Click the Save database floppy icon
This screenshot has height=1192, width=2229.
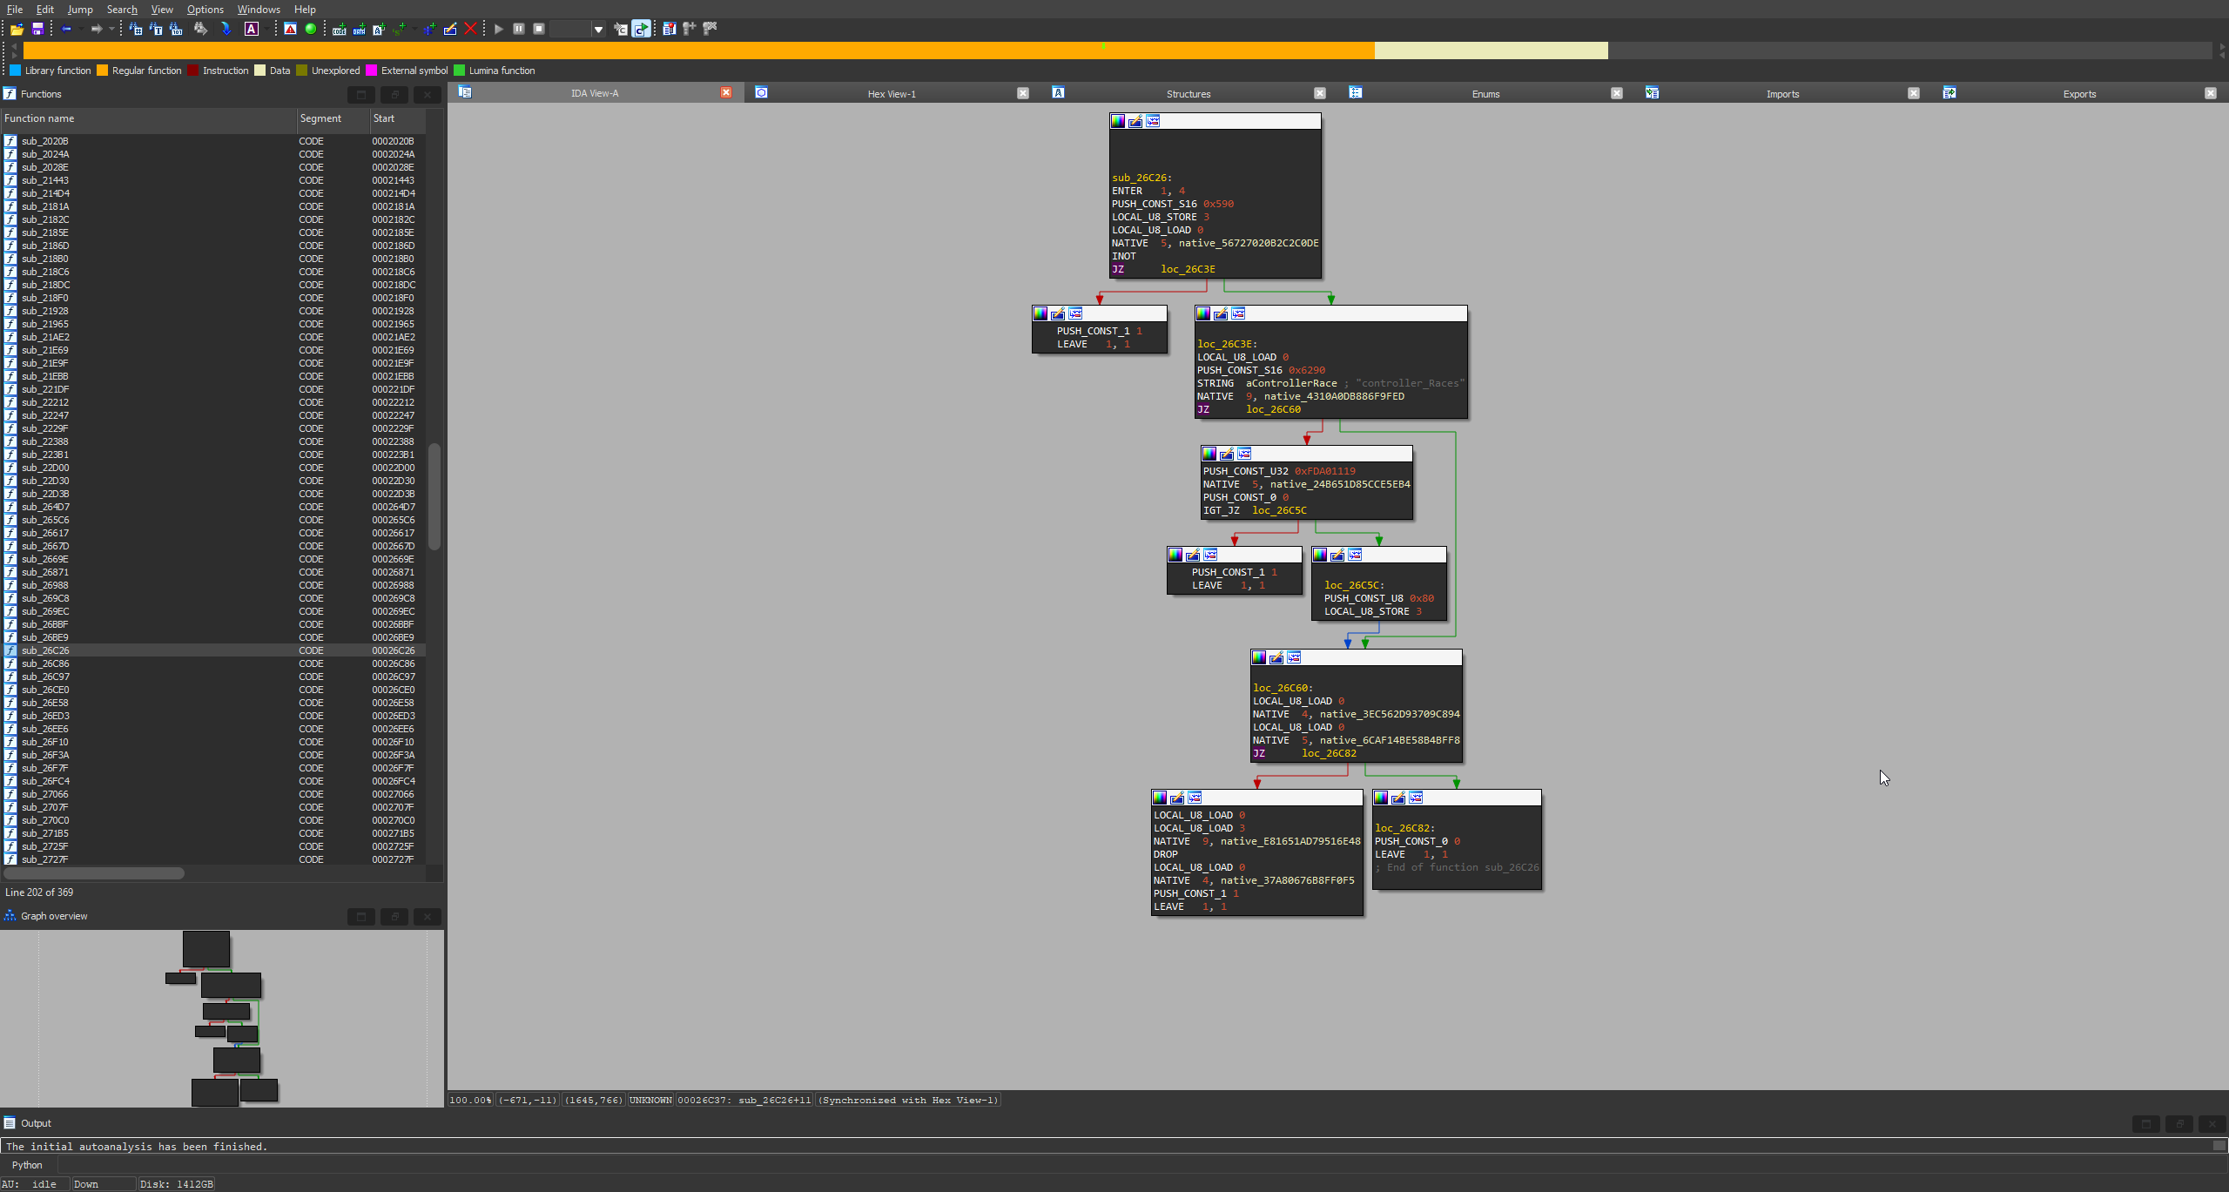coord(37,29)
